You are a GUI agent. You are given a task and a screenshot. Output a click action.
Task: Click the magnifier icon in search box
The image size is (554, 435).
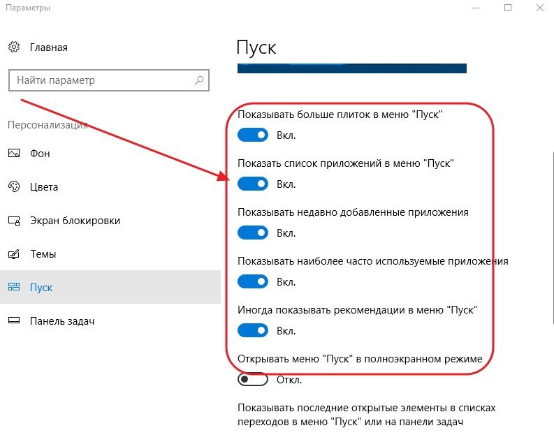[x=199, y=80]
